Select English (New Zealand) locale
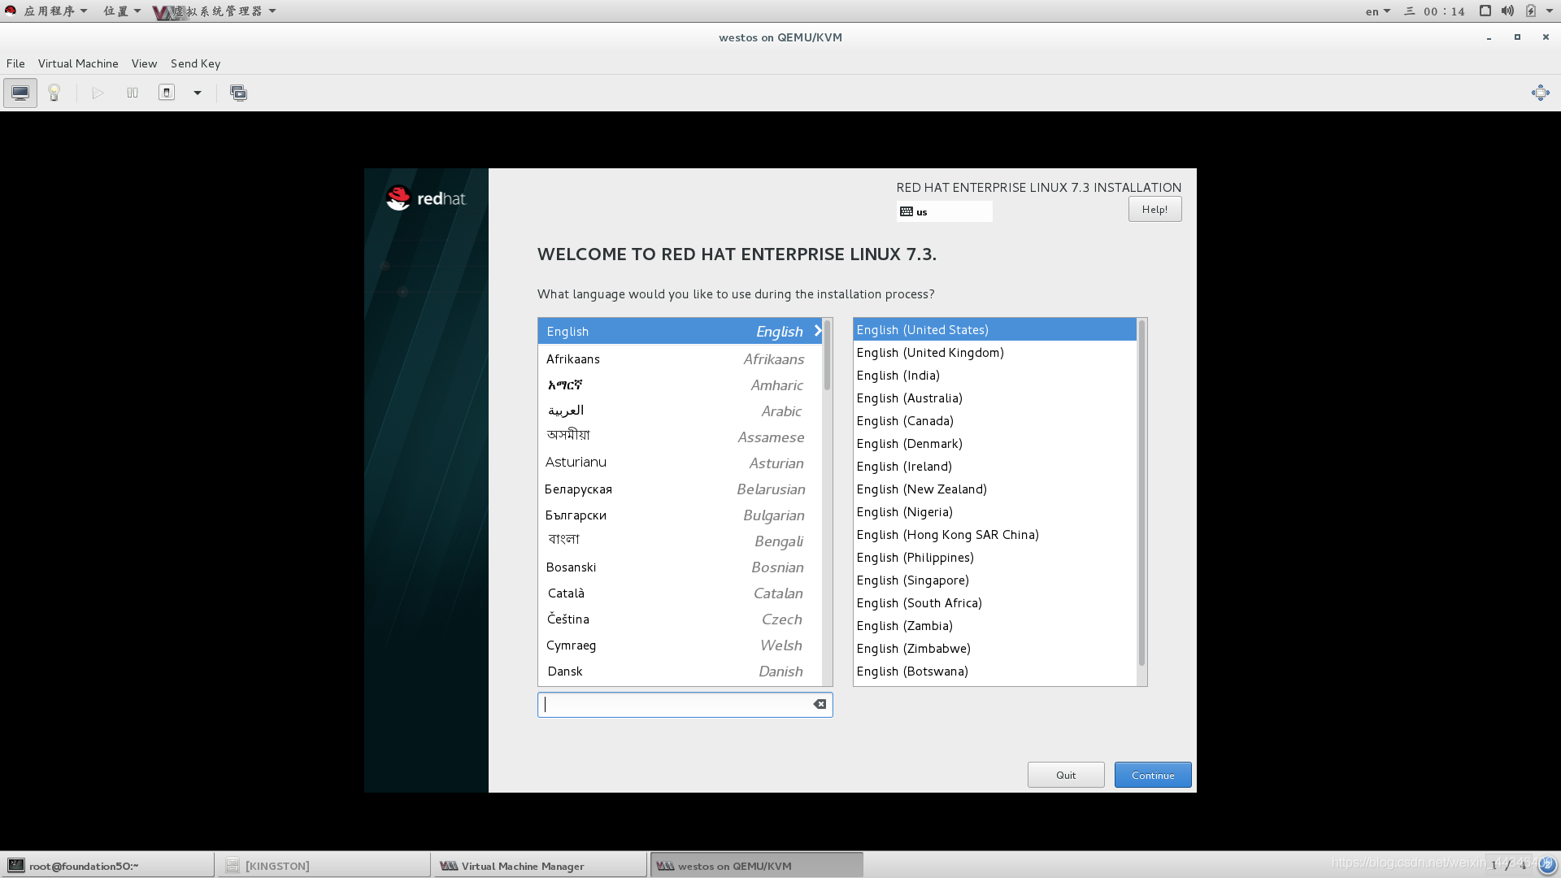Image resolution: width=1561 pixels, height=878 pixels. point(994,489)
